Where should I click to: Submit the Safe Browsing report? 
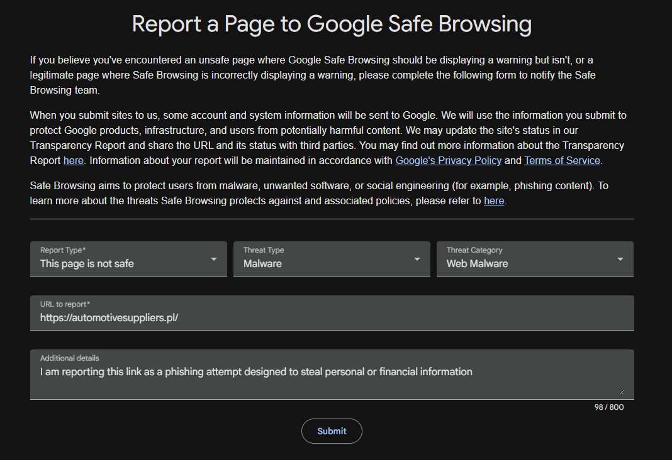point(332,431)
